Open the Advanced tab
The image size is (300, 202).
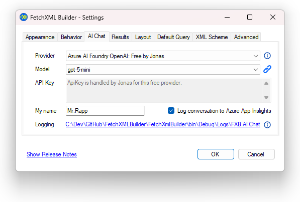[246, 37]
